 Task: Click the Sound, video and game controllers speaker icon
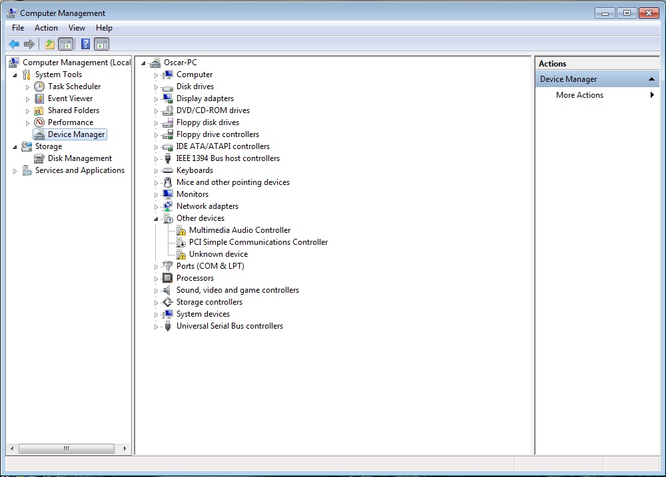168,290
